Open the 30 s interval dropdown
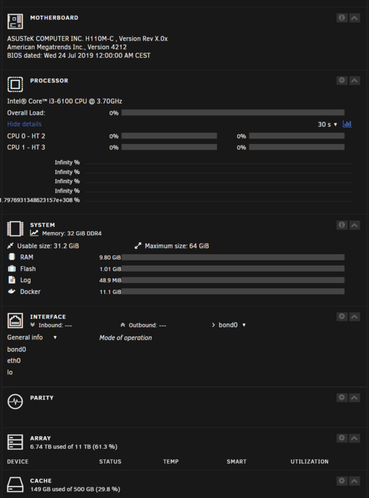369x498 pixels. pos(327,125)
